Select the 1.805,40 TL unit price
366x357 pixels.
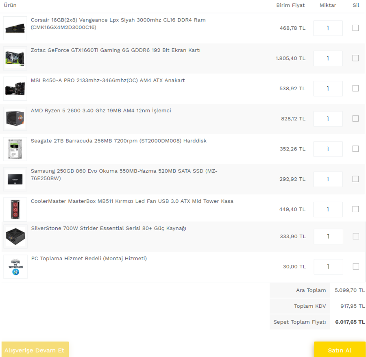290,58
